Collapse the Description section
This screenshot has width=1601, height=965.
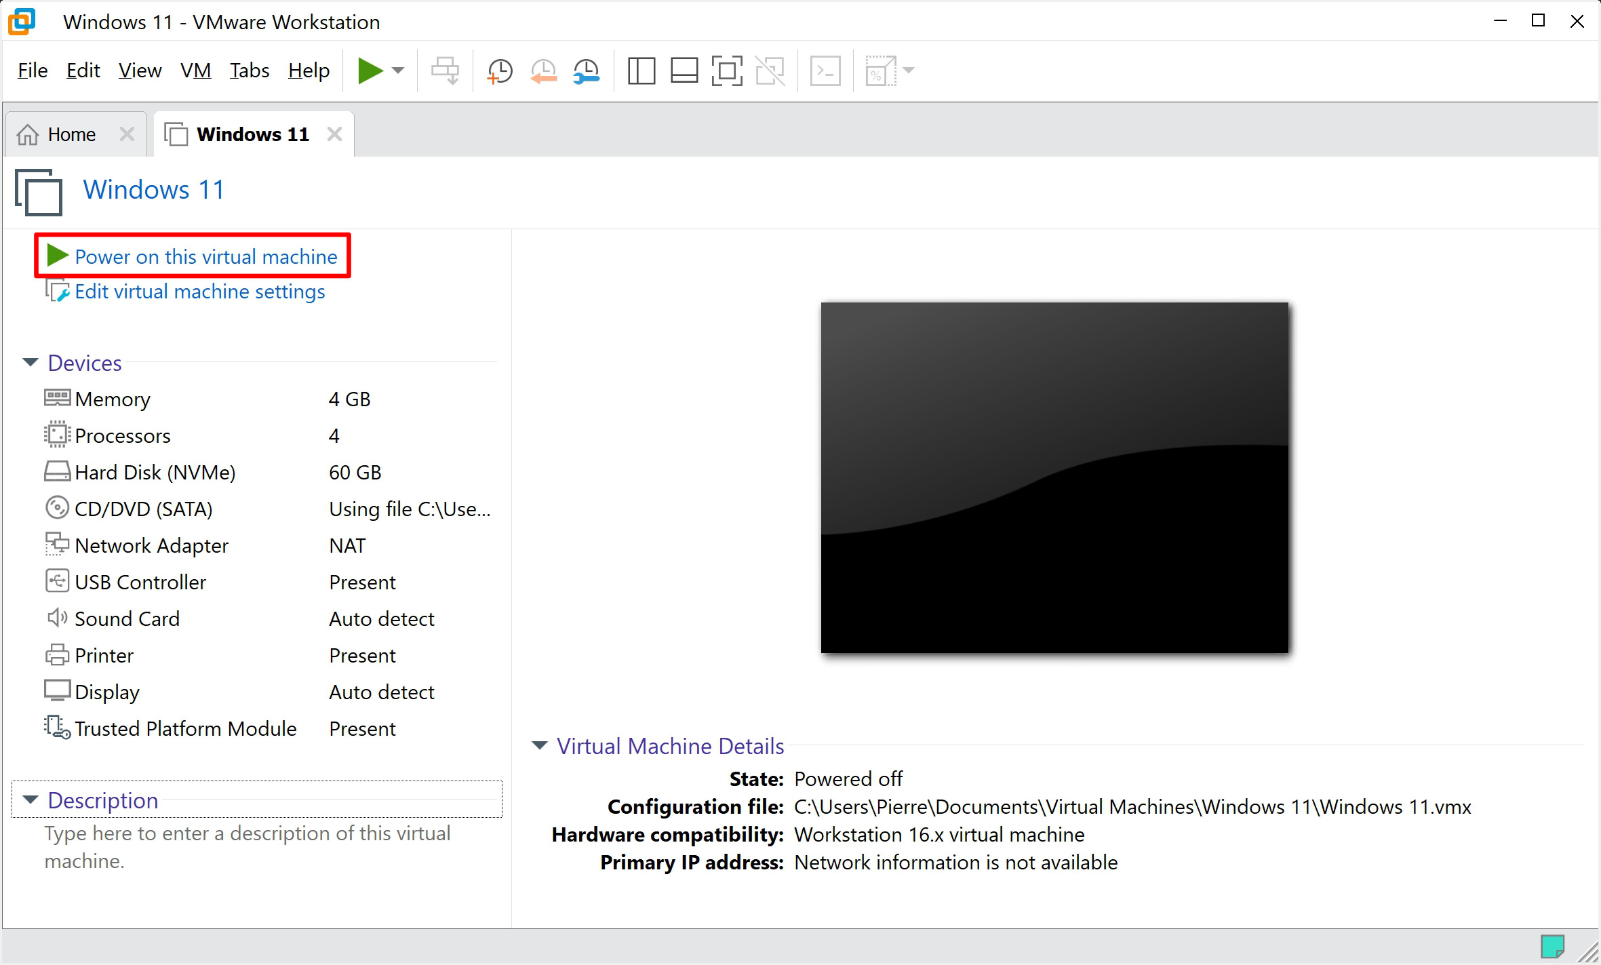(x=31, y=800)
